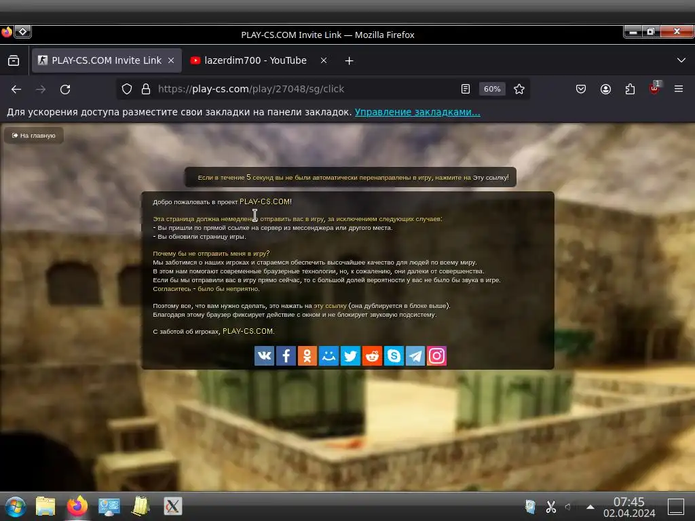Image resolution: width=695 pixels, height=521 pixels.
Task: Open the computer/network taskbar icon
Action: [109, 507]
